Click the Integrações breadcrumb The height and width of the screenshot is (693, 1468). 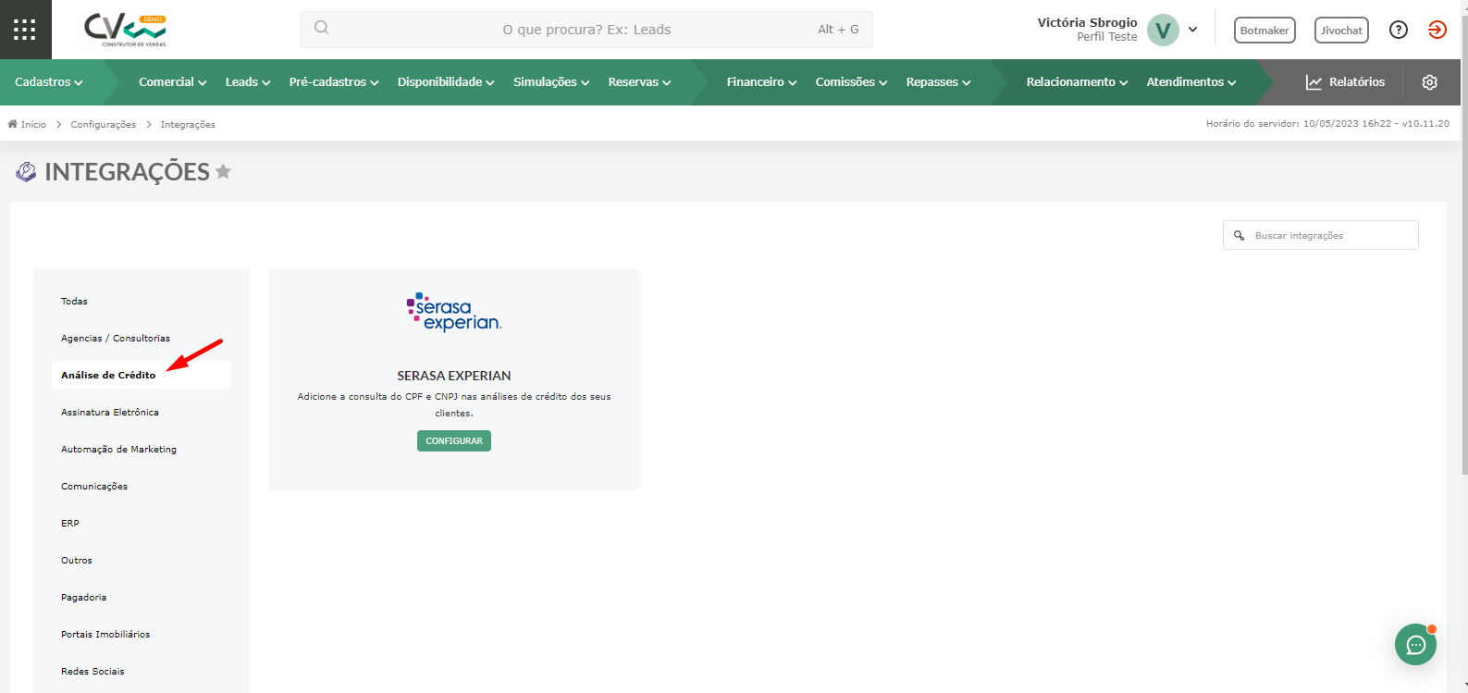(188, 124)
